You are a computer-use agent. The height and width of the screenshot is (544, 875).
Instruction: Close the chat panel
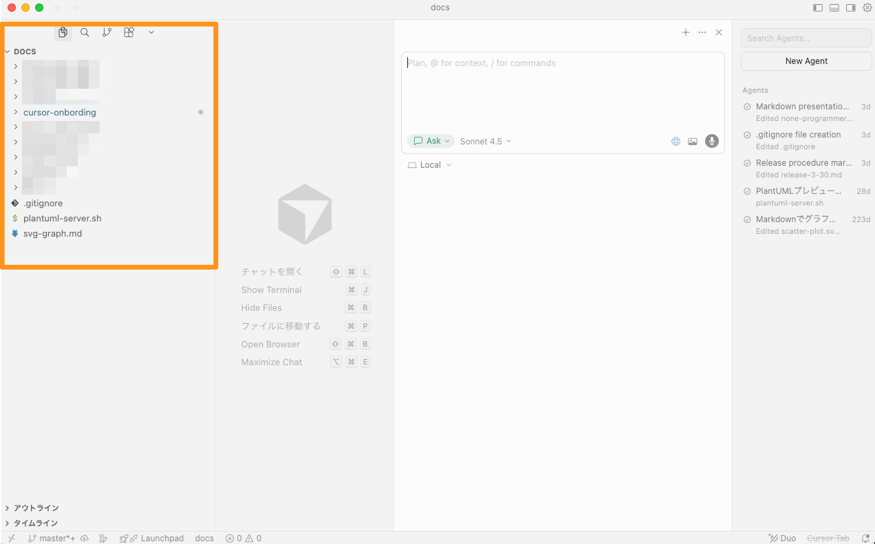coord(719,32)
